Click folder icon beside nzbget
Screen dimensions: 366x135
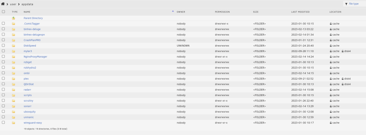click(14, 62)
